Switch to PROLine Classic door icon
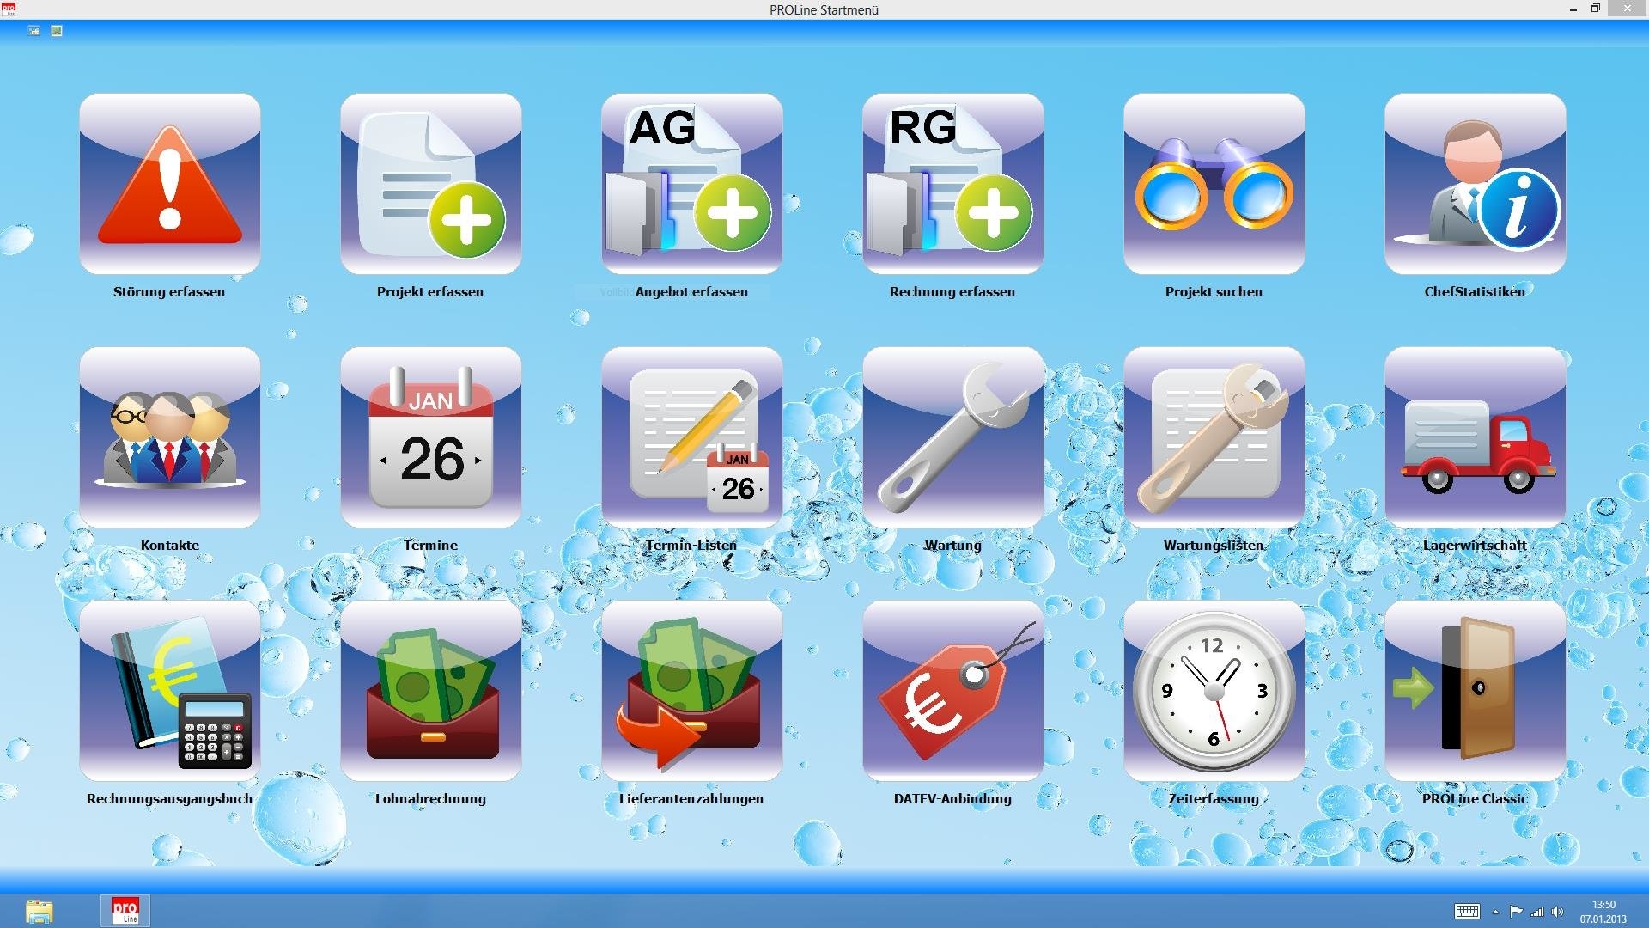The height and width of the screenshot is (928, 1649). coord(1476,691)
